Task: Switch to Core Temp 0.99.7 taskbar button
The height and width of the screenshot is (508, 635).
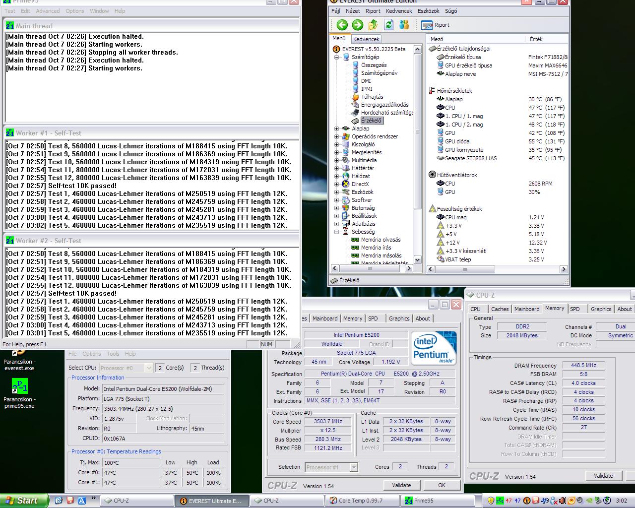Action: (x=362, y=501)
